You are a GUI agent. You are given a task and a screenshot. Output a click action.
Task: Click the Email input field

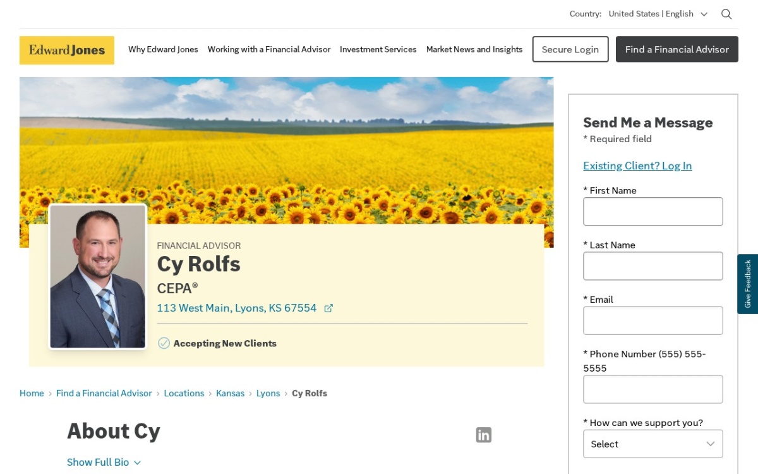click(653, 320)
